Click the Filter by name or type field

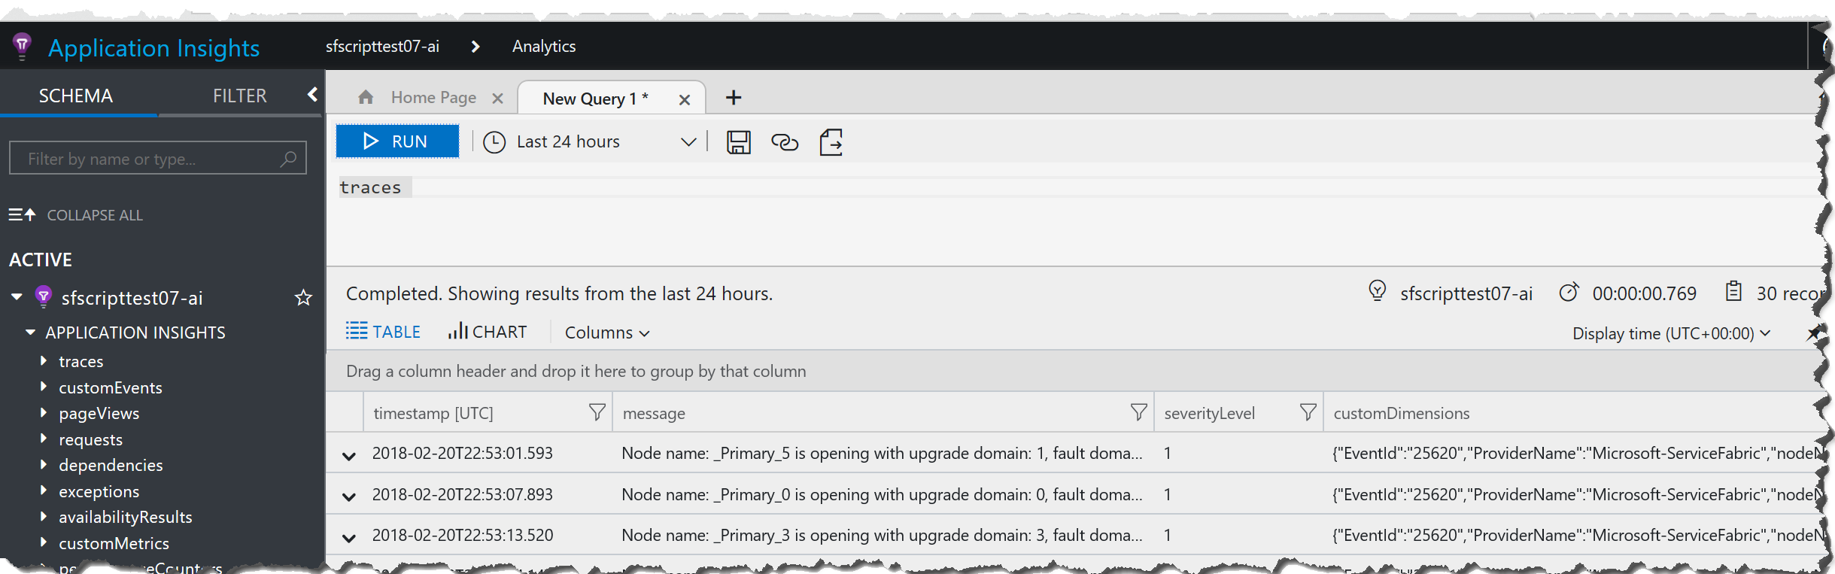(157, 158)
